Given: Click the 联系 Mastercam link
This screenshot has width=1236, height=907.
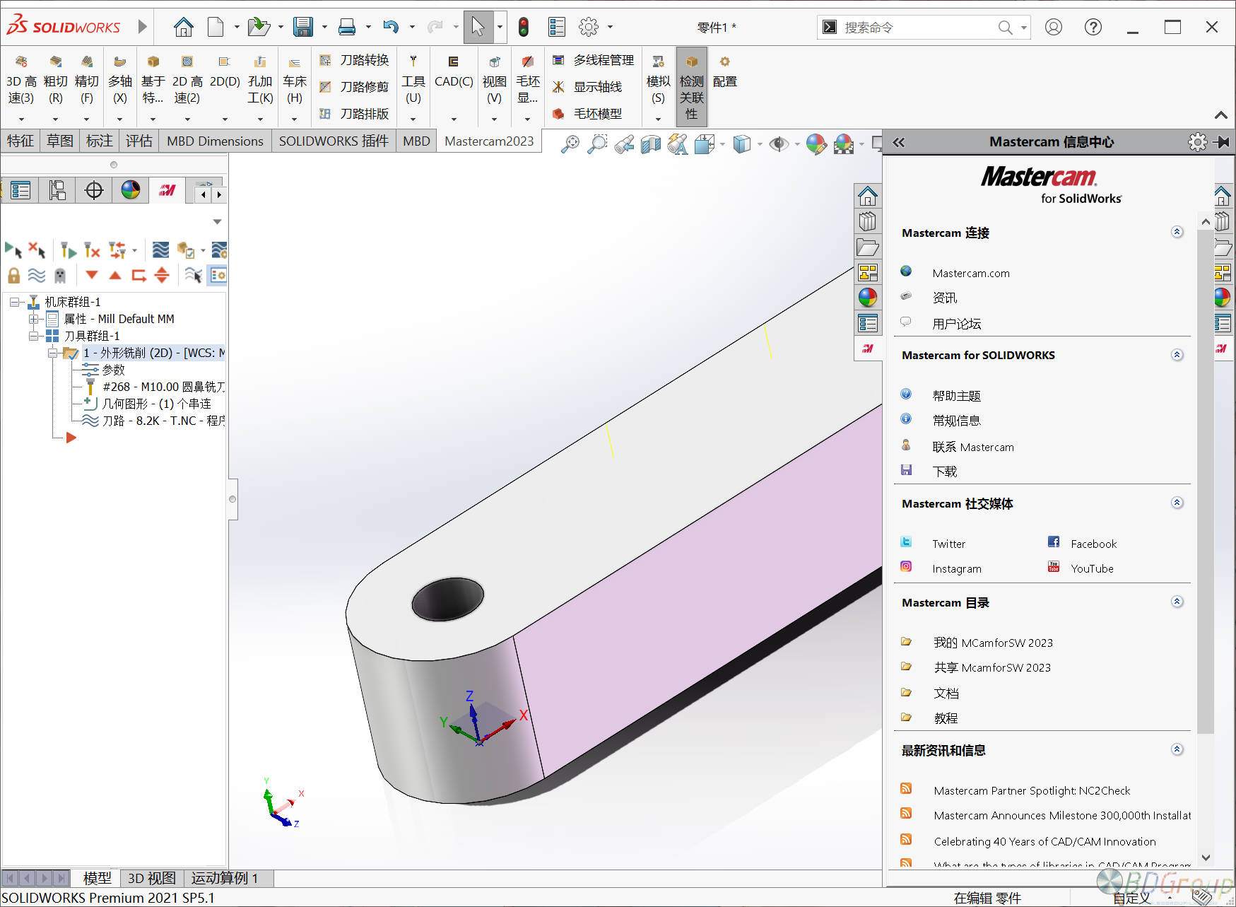Looking at the screenshot, I should click(x=973, y=447).
